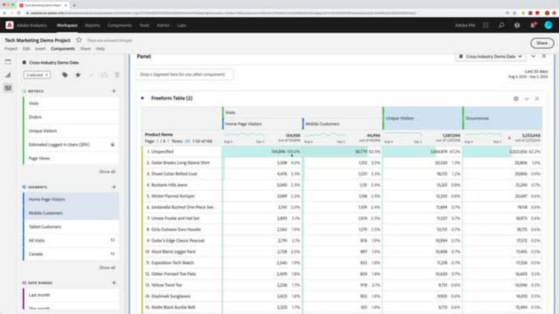This screenshot has width=559, height=314.
Task: Clear the 2 selected filter chip
Action: [46, 75]
